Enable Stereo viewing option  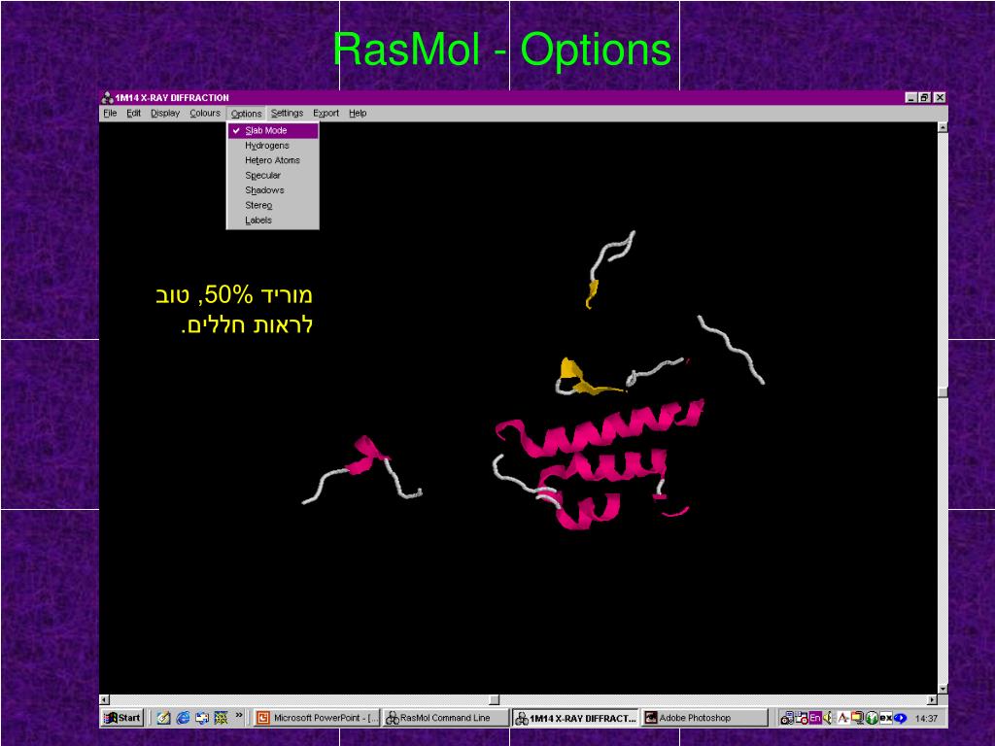273,205
